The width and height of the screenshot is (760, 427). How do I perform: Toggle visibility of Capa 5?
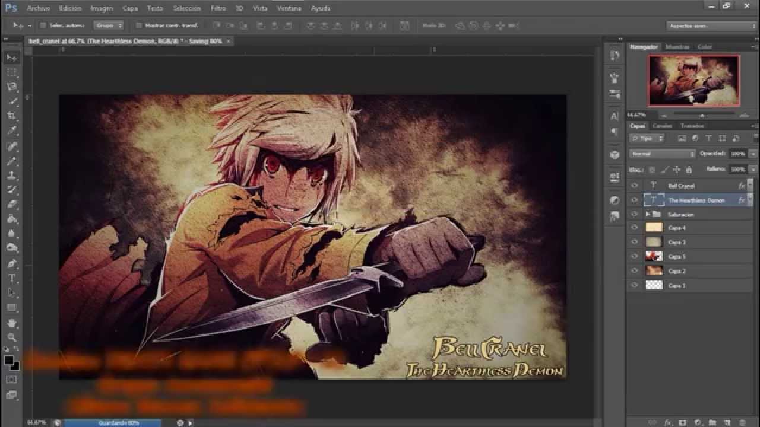coord(634,256)
